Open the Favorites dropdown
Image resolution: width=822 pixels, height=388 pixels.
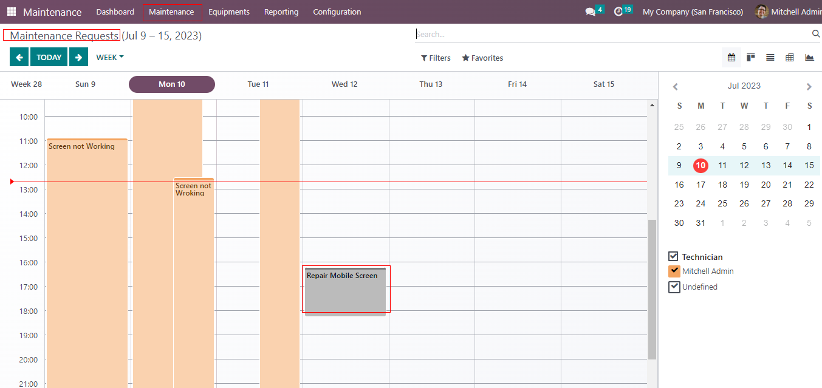(482, 58)
